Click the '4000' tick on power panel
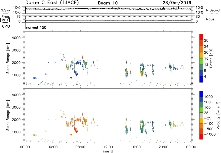Viewport: 221px width, 153px height. tap(16, 38)
